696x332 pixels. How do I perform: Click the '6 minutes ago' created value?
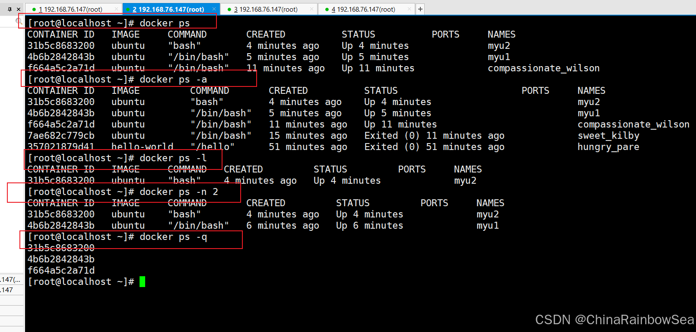pos(283,226)
